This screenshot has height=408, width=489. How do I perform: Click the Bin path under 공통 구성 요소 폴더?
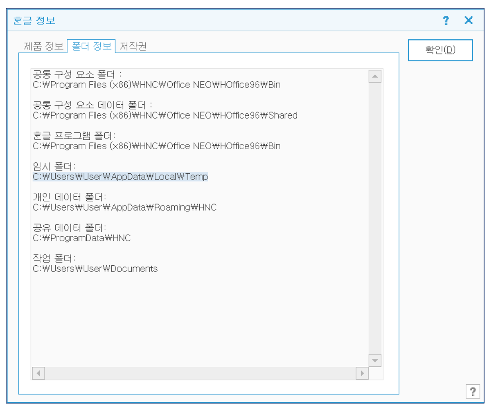coord(157,85)
